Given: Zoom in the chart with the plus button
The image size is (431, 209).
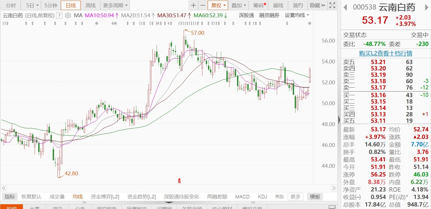Looking at the screenshot, I should [193, 5].
